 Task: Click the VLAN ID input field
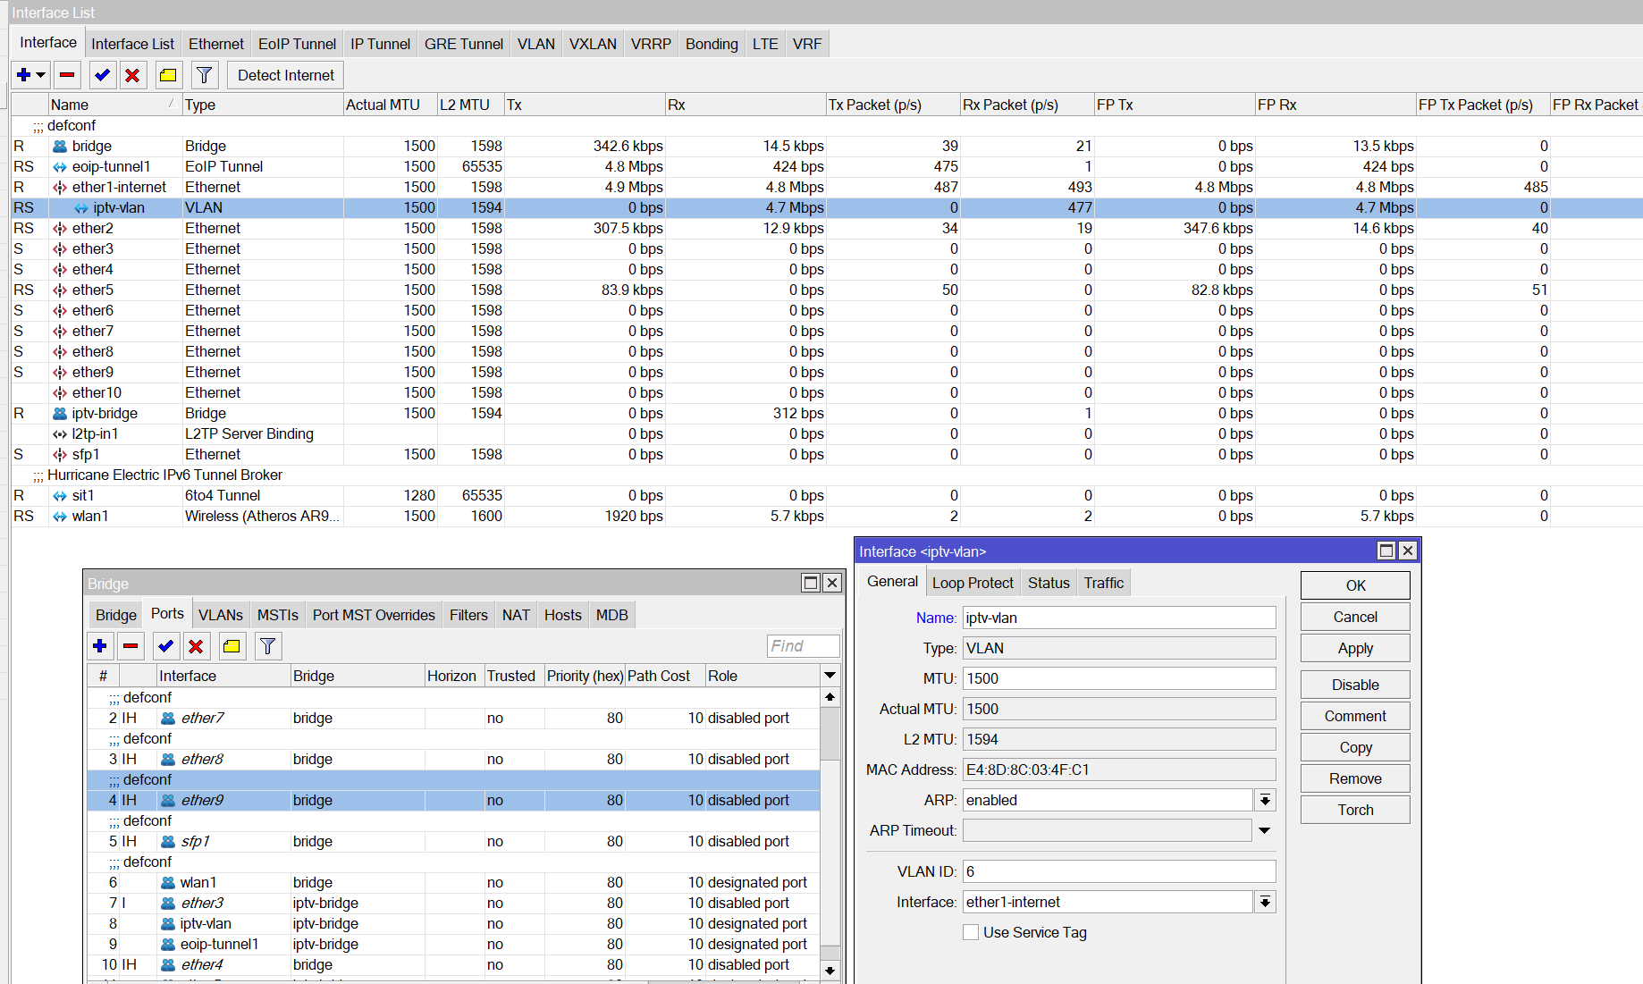pos(1118,871)
